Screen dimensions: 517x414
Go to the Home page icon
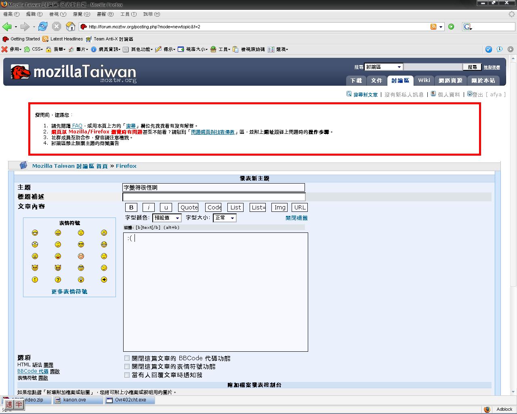71,27
